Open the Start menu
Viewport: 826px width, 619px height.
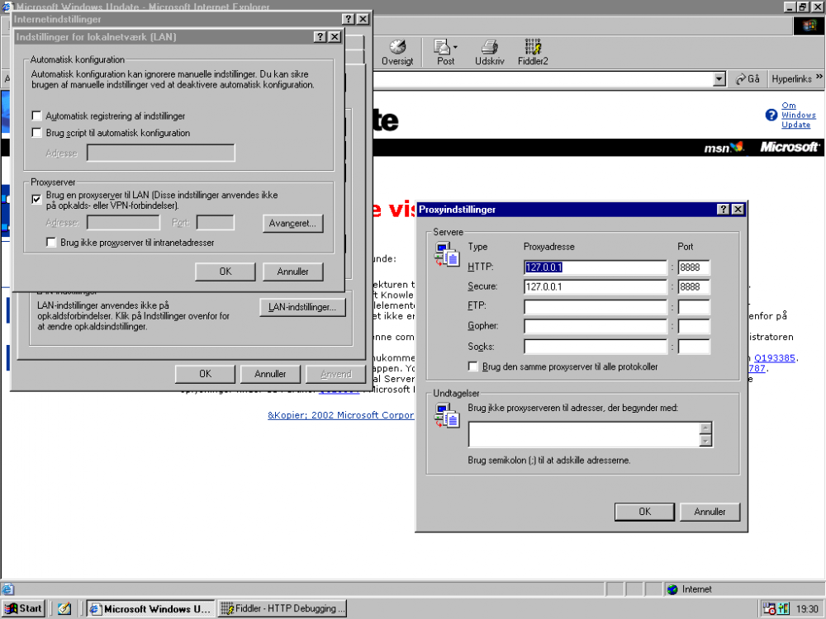tap(23, 608)
